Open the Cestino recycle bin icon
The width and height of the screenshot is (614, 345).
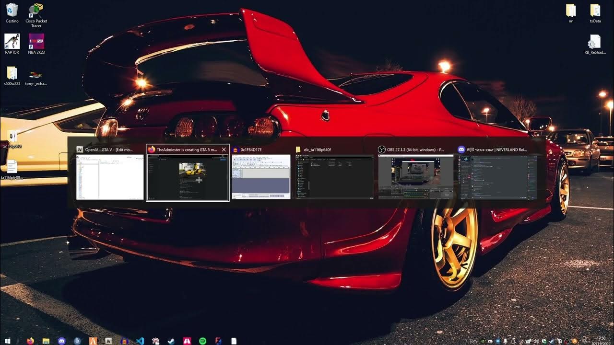coord(12,13)
